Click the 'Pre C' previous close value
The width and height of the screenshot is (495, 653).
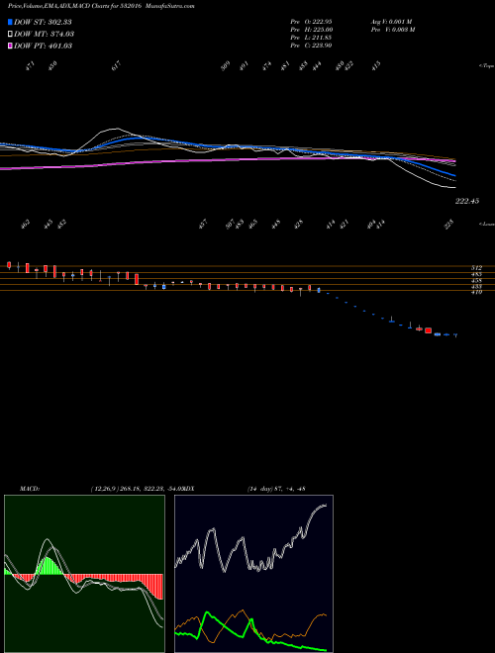(x=311, y=46)
